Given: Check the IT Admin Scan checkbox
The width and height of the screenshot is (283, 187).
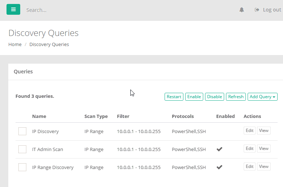Looking at the screenshot, I should pyautogui.click(x=22, y=149).
